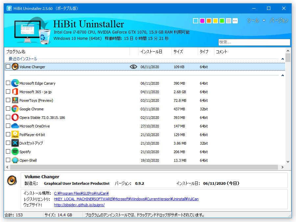The height and width of the screenshot is (222, 296).
Task: Click the Microsoft Edge Canary icon
Action: pos(15,83)
